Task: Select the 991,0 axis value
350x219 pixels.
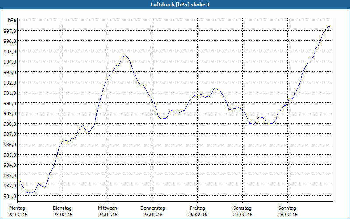Action: [10, 93]
